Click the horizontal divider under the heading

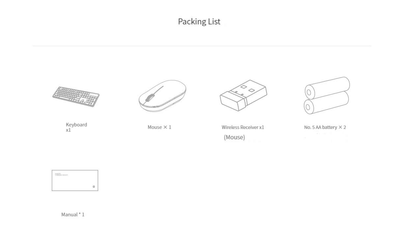click(x=202, y=46)
